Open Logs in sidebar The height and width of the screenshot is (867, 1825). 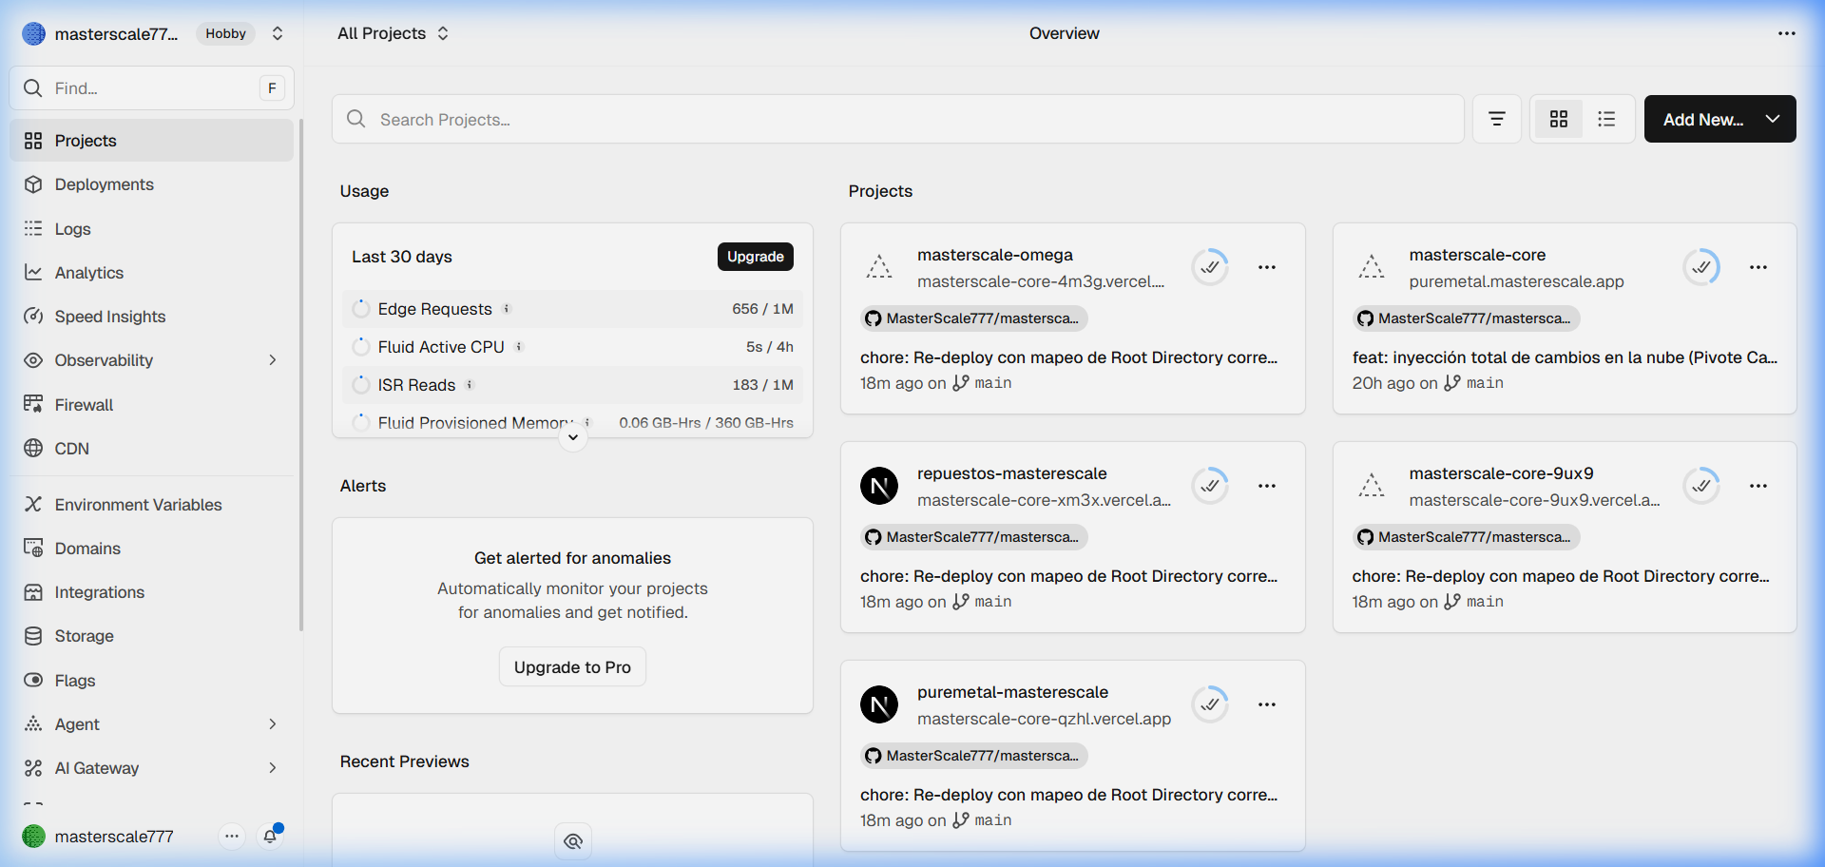tap(152, 229)
